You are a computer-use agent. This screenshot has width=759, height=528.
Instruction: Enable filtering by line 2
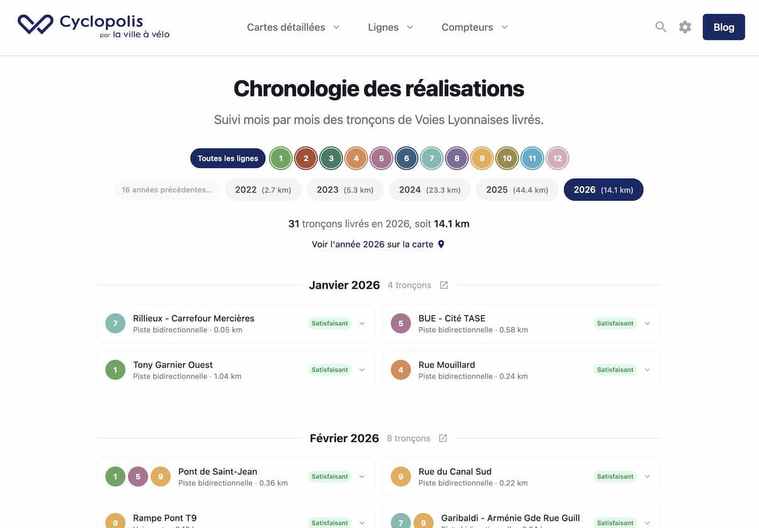(x=306, y=158)
